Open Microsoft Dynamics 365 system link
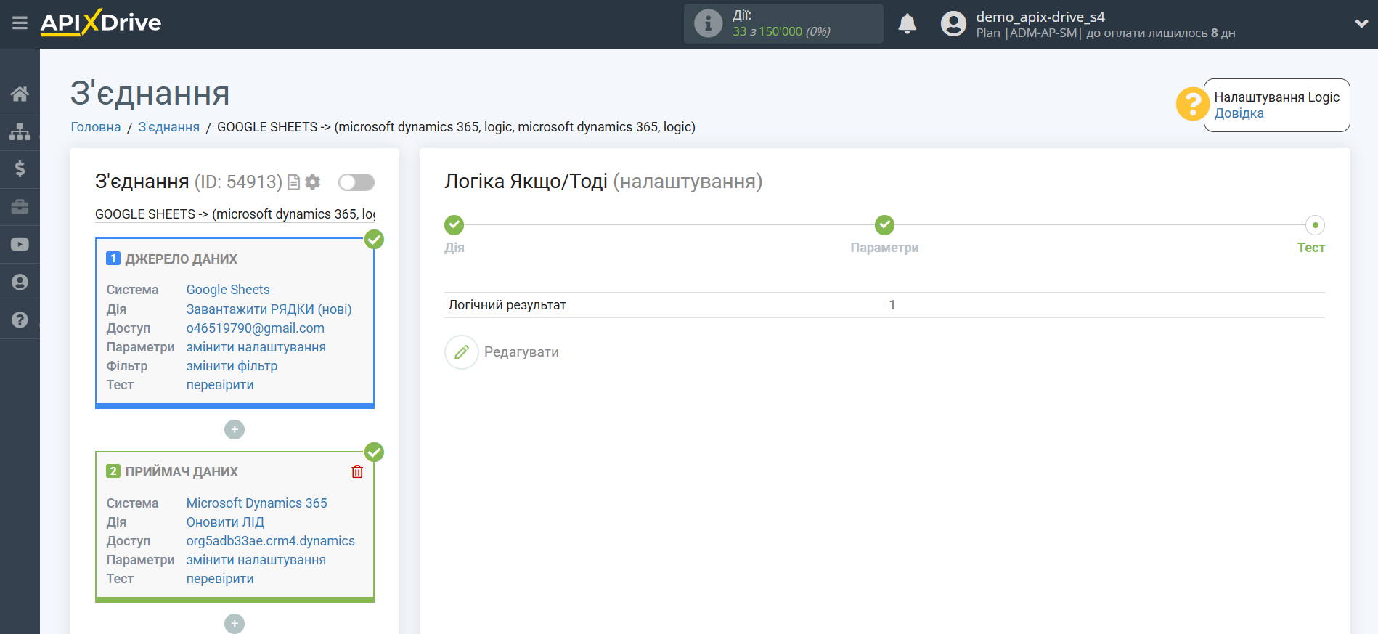This screenshot has height=634, width=1378. pos(256,503)
